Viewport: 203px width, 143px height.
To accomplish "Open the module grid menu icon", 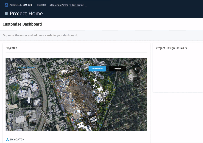I will click(7, 13).
